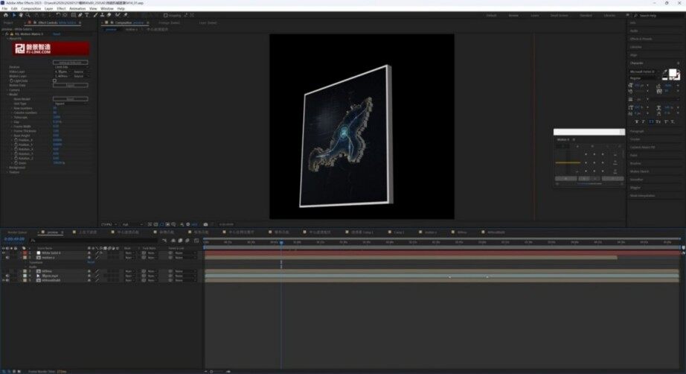Toggle the Light Data checkbox
The image size is (686, 374).
point(55,80)
